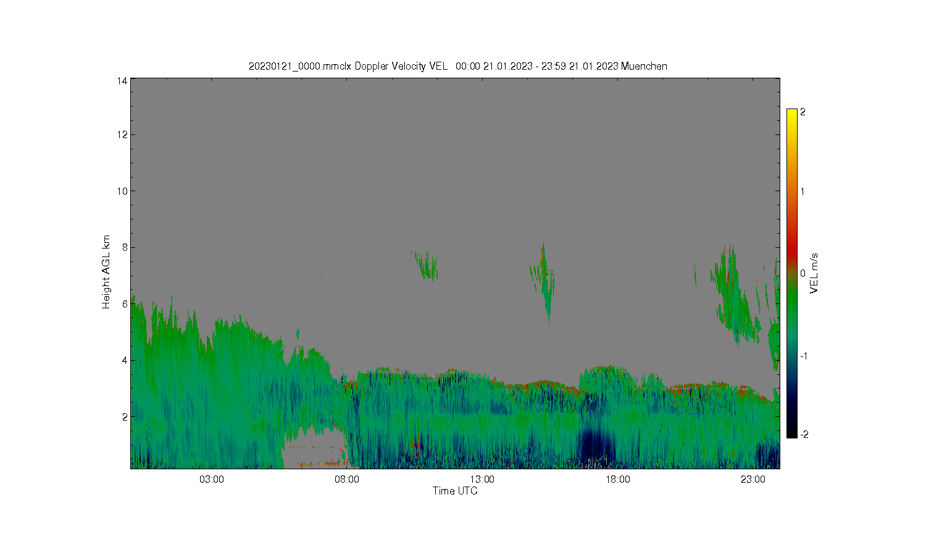
Task: Click the colorbar +2 value label
Action: point(803,112)
